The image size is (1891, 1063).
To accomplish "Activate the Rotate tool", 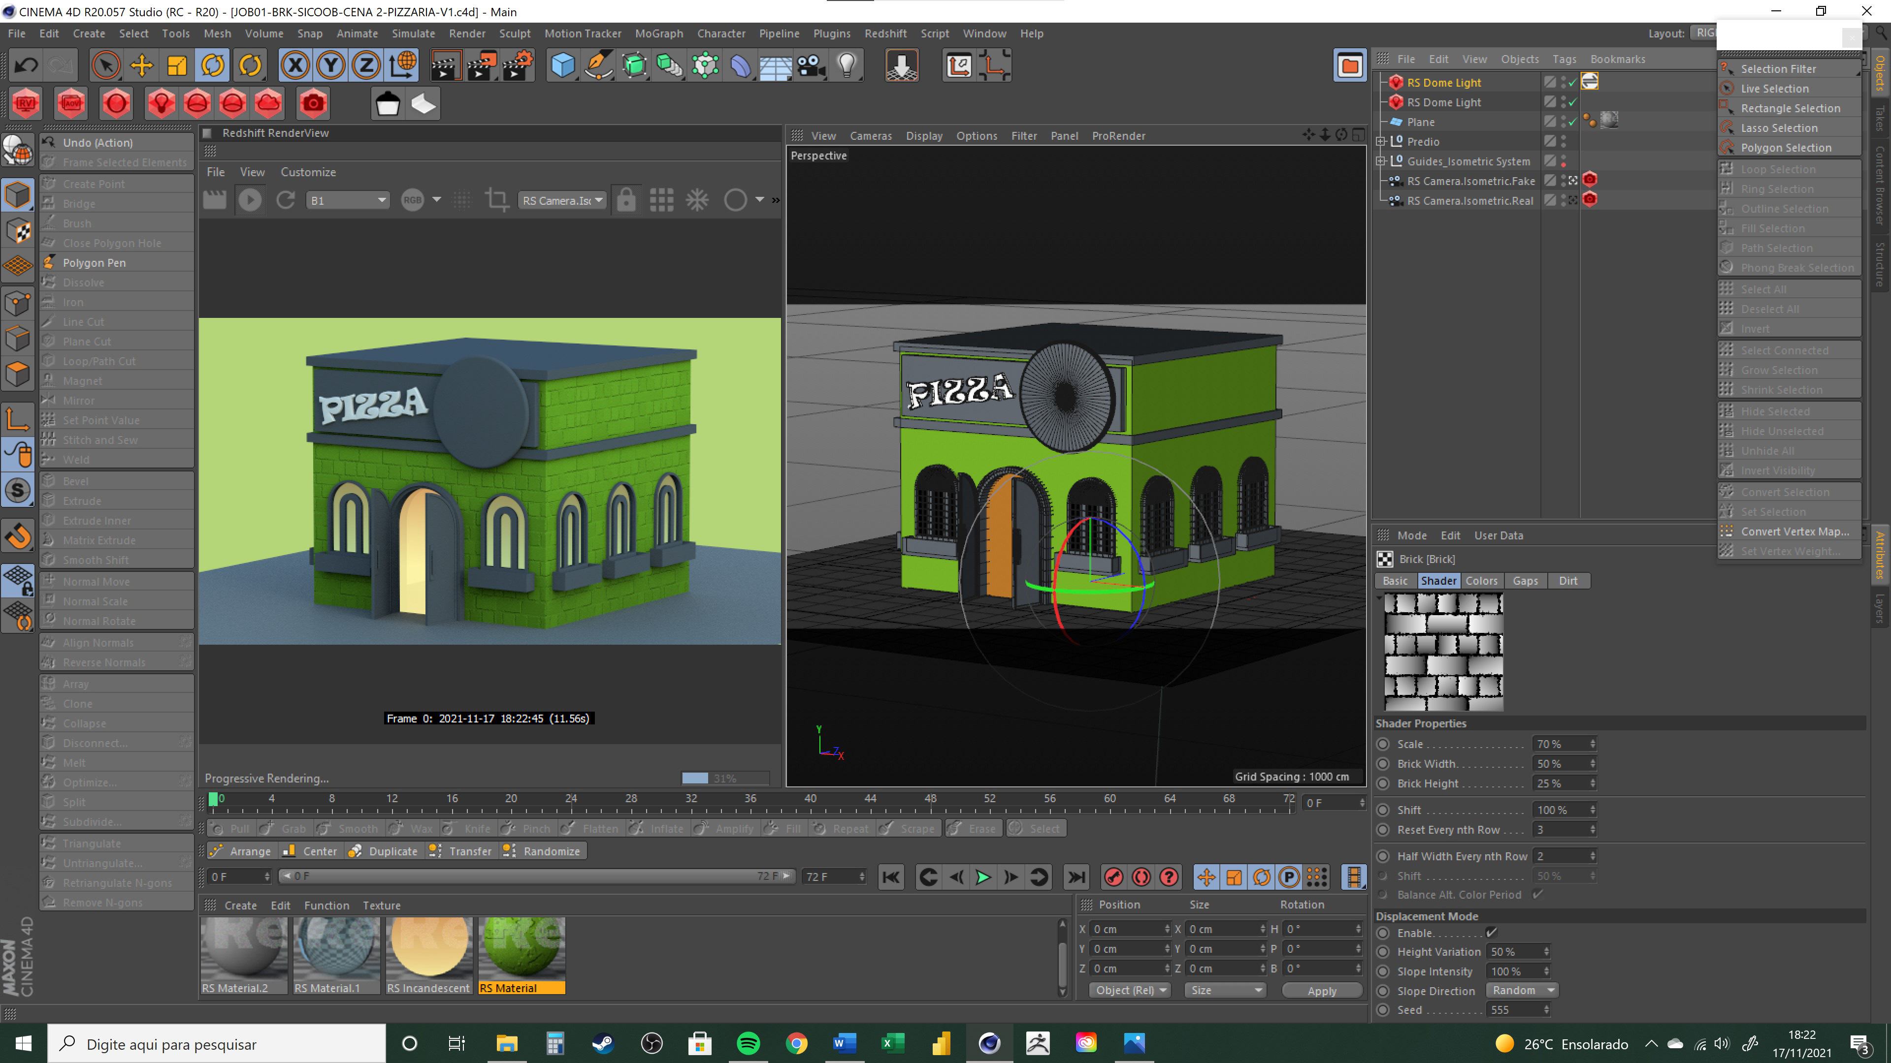I will point(213,66).
